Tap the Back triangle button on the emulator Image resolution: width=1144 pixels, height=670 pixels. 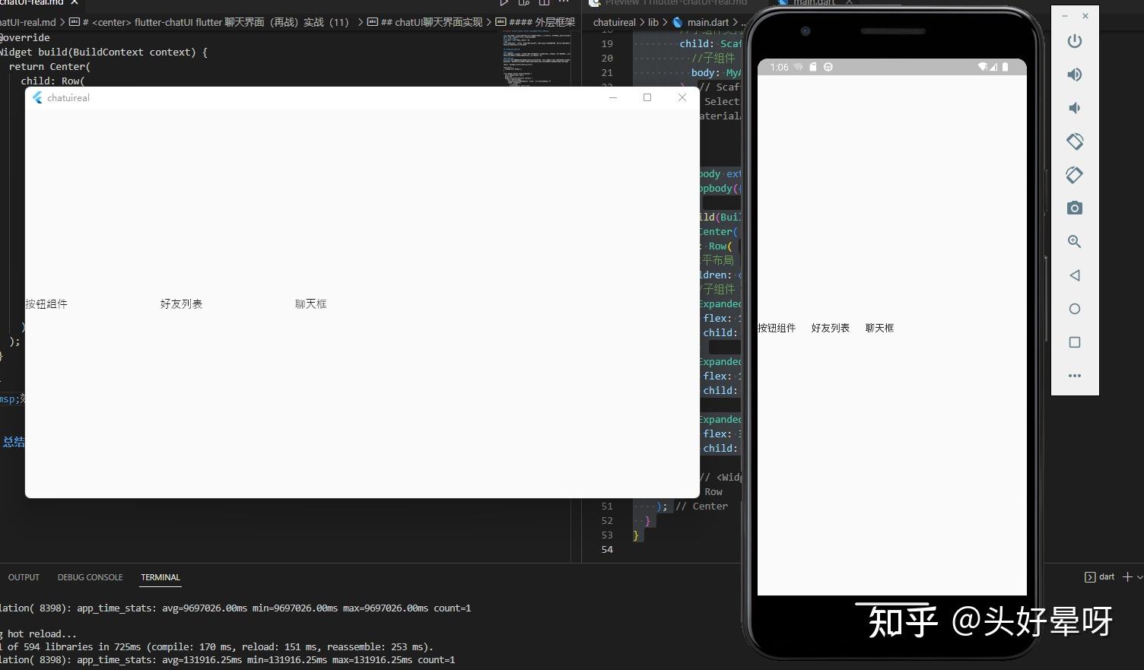pos(1074,275)
